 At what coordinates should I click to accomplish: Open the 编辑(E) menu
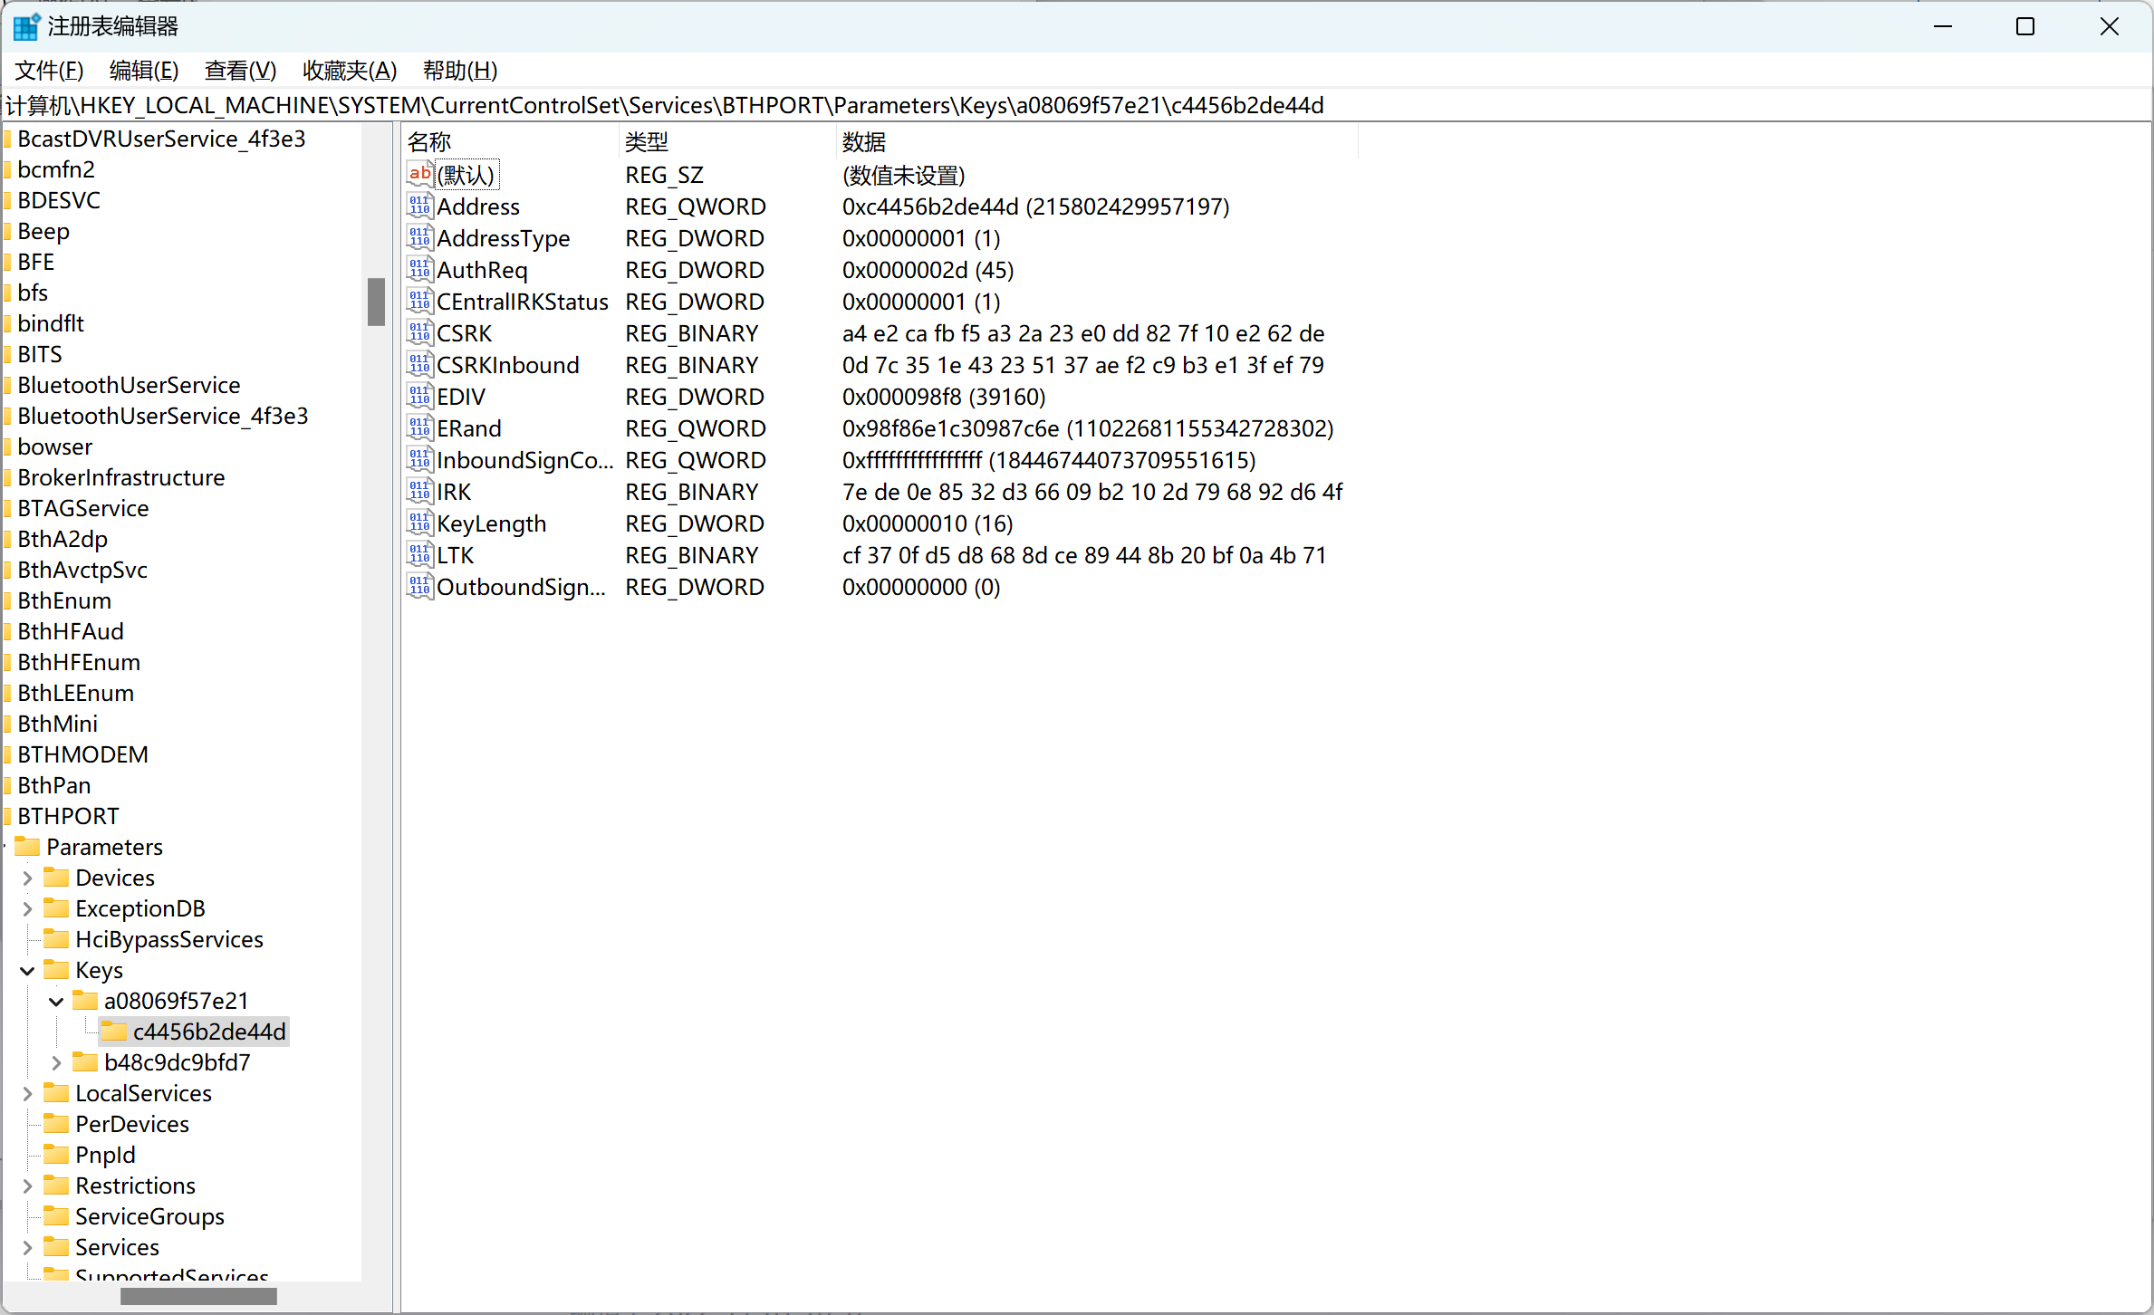tap(143, 70)
